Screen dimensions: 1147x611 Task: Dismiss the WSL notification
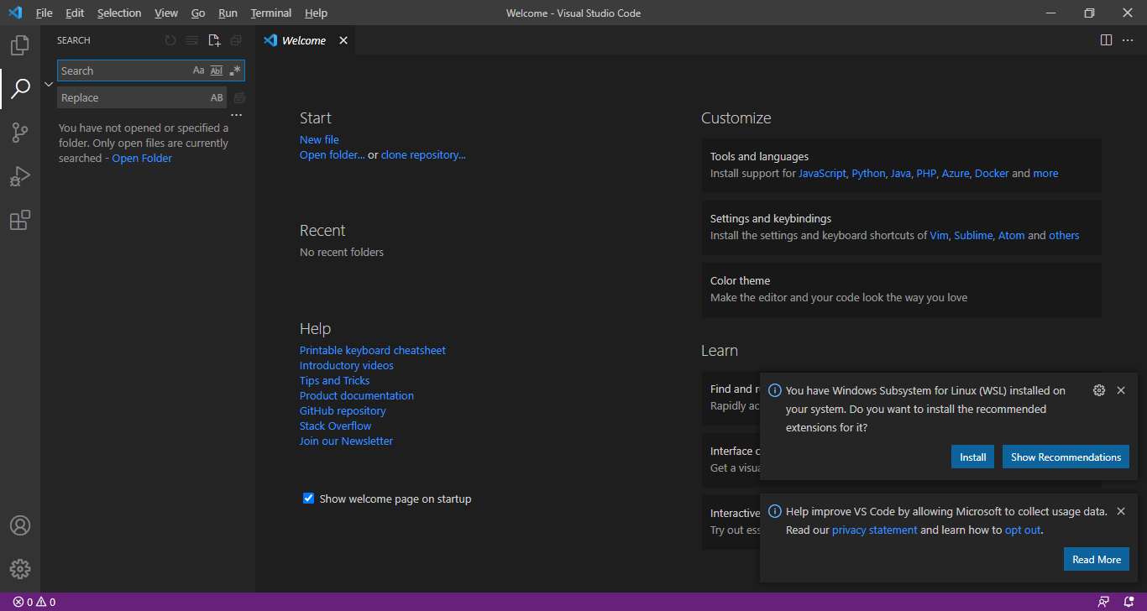[1121, 390]
